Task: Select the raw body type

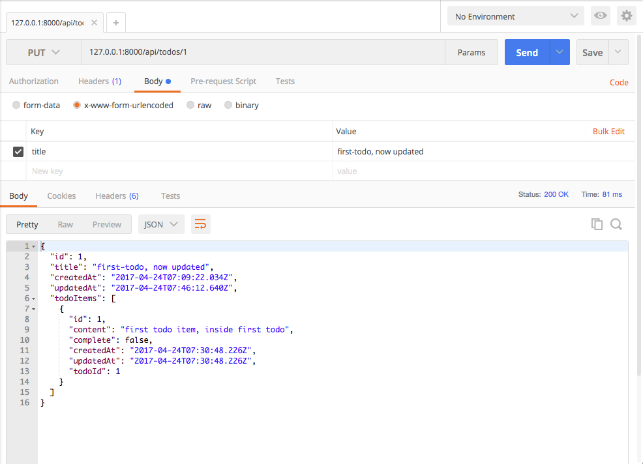Action: coord(190,105)
